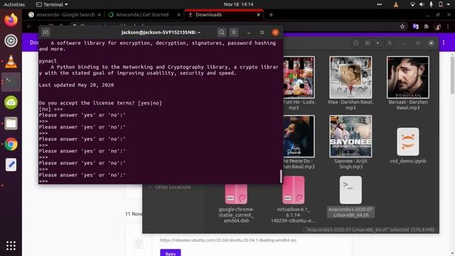Select the Downloads Chrome tab

(x=223, y=14)
